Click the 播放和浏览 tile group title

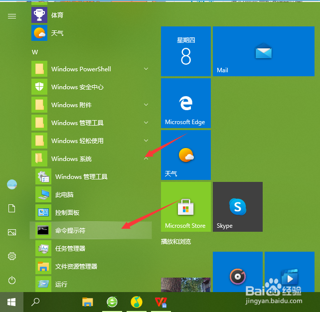pos(176,242)
